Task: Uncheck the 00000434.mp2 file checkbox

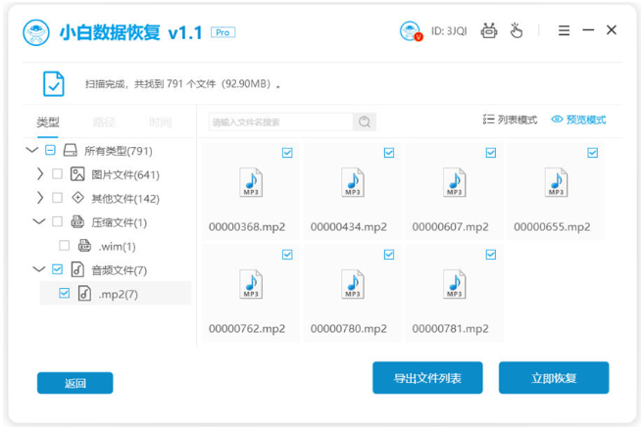Action: [x=389, y=153]
